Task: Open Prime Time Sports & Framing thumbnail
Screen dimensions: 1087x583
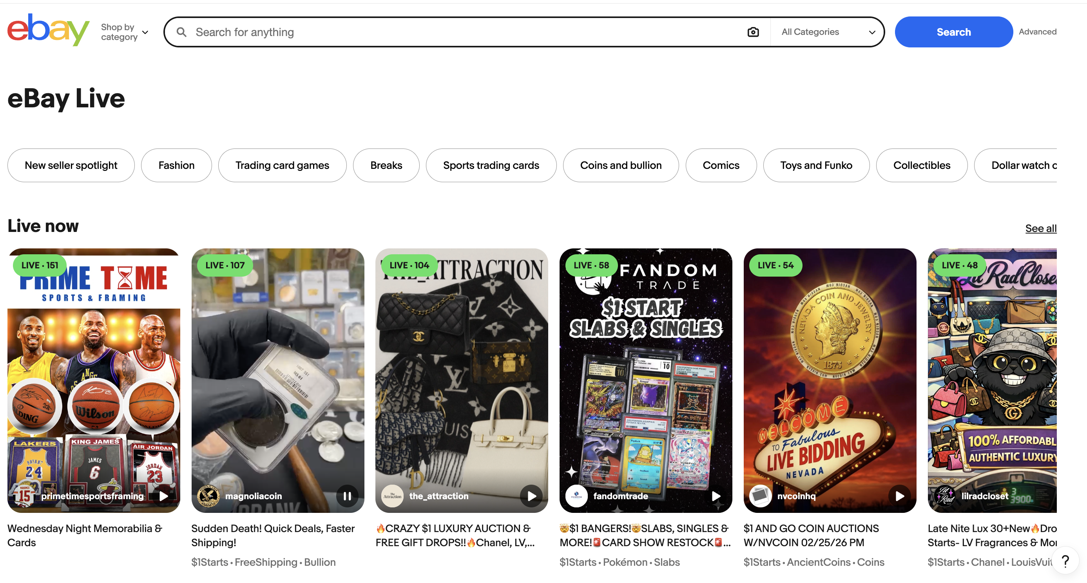Action: [94, 380]
